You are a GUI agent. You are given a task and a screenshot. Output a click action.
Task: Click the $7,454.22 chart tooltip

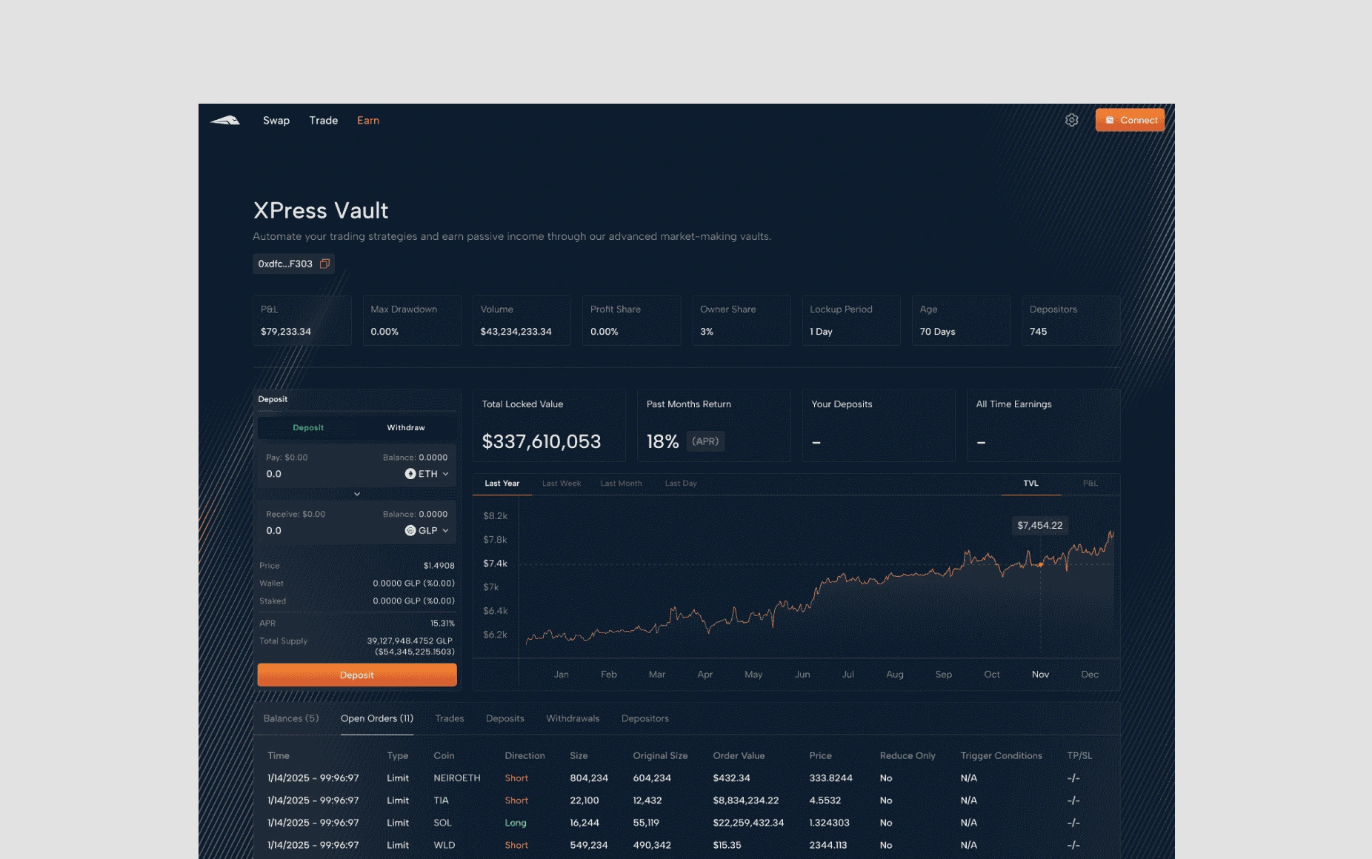pos(1040,526)
